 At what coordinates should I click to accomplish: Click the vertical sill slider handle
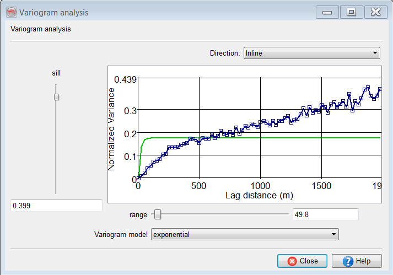click(56, 97)
